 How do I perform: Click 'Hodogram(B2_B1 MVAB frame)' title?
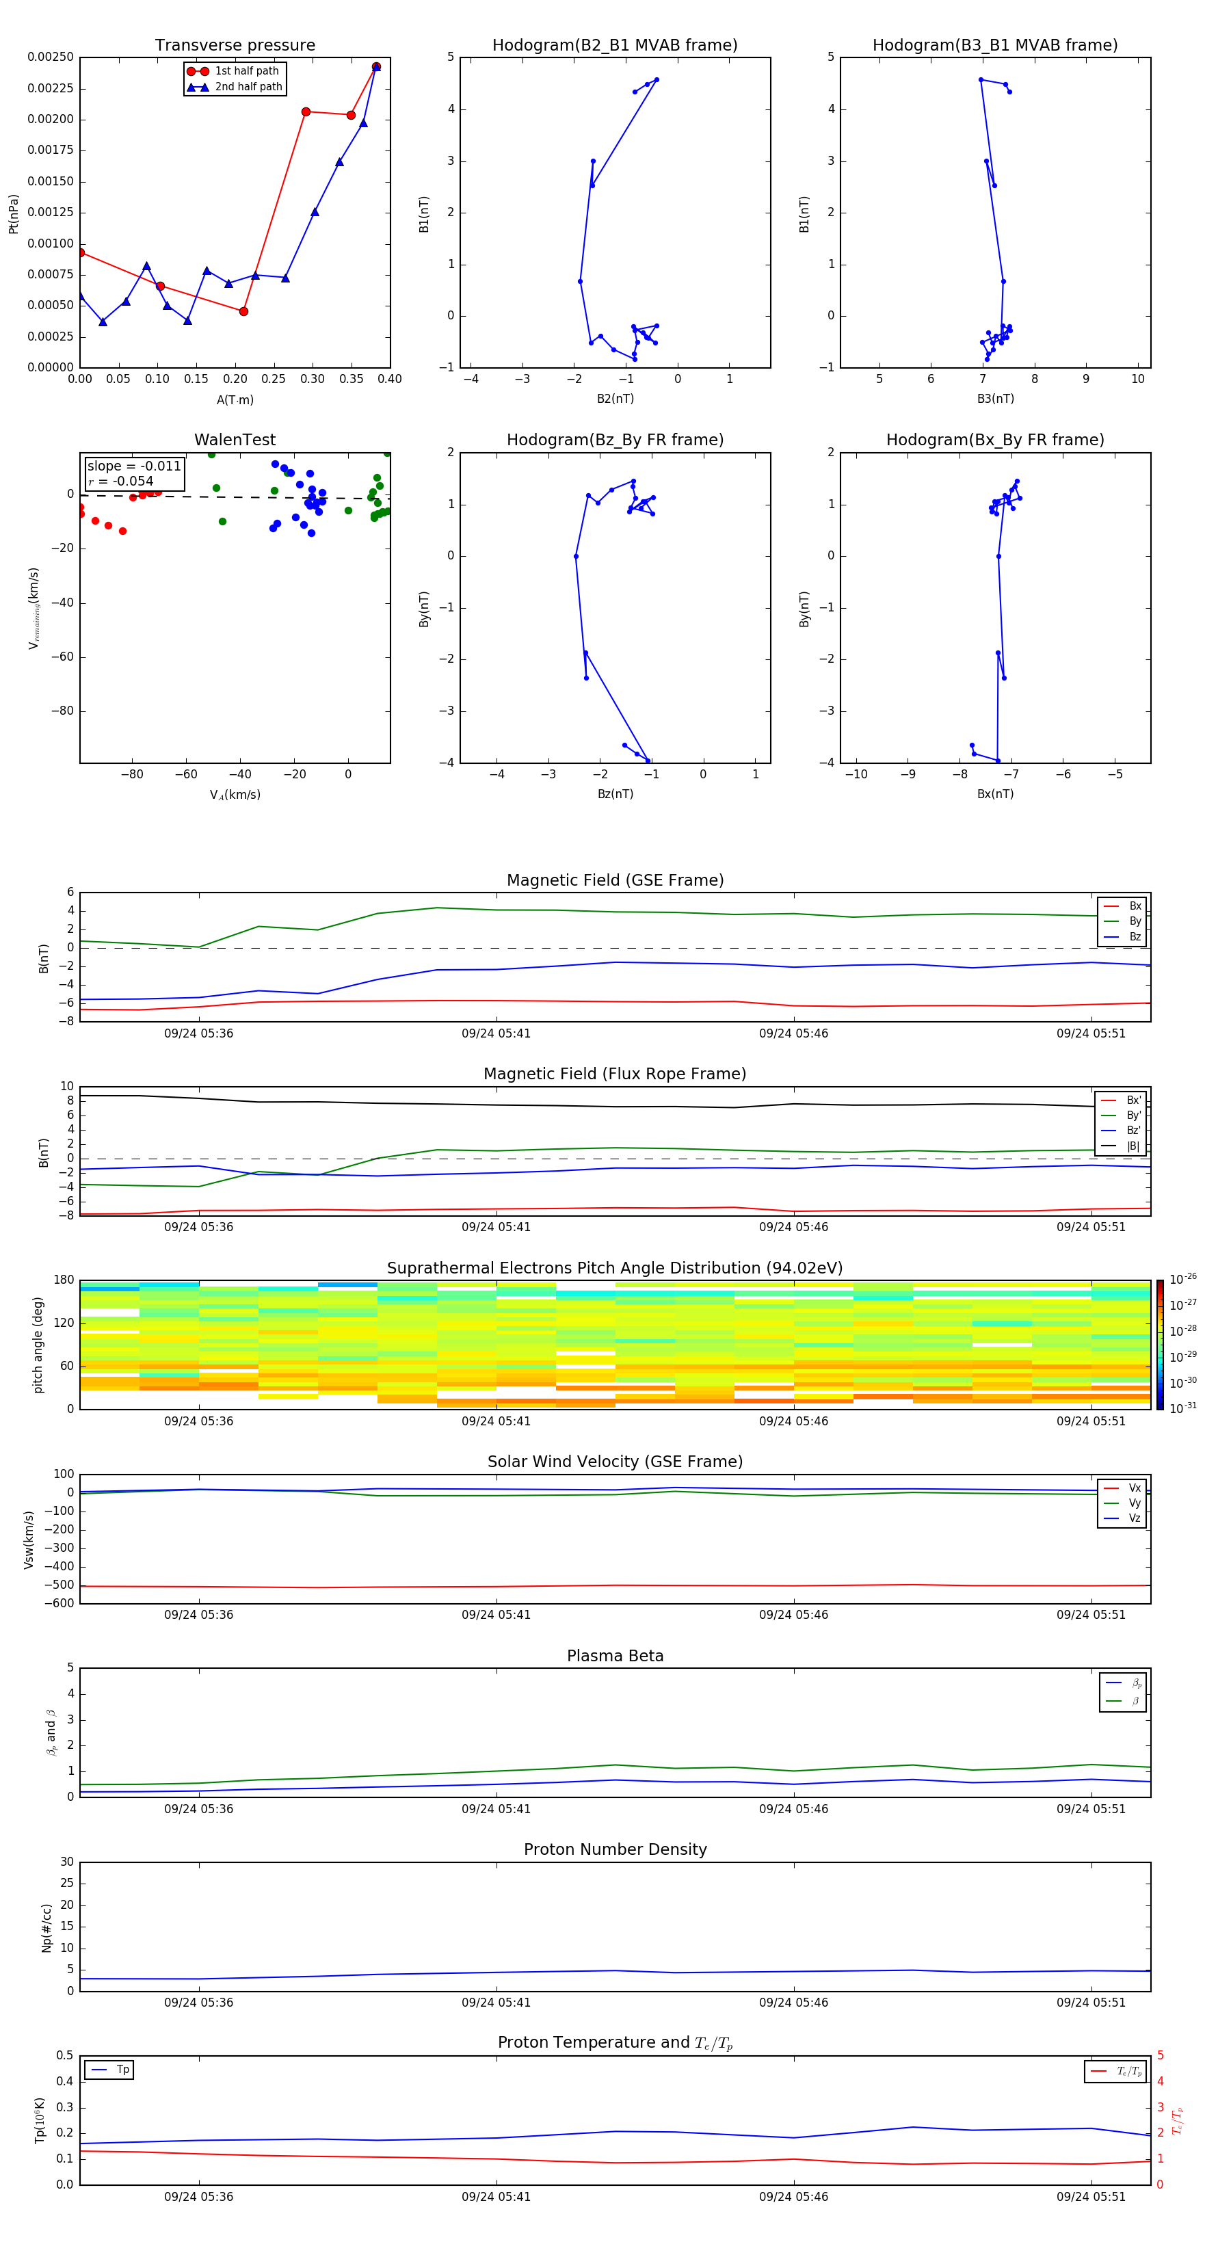[615, 46]
